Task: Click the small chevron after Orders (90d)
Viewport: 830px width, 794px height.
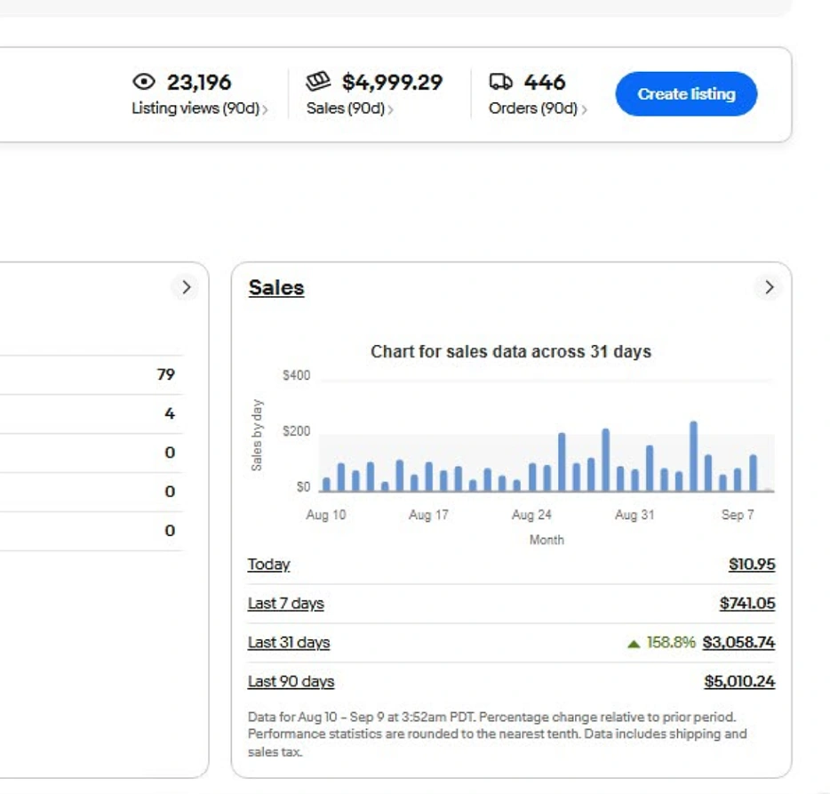Action: click(584, 109)
